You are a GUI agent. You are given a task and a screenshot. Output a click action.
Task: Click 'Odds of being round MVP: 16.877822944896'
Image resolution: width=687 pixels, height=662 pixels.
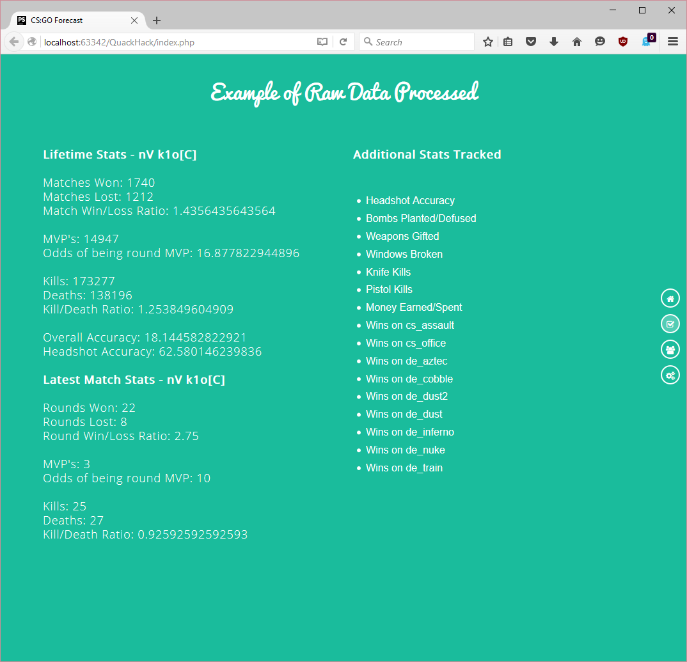tap(171, 253)
